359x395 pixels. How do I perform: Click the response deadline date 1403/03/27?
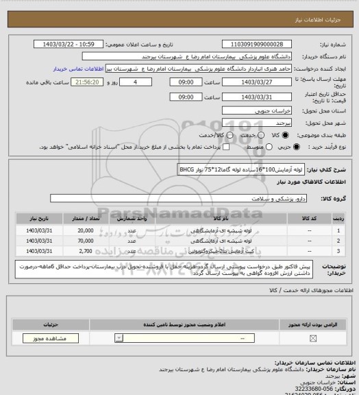[x=257, y=82]
